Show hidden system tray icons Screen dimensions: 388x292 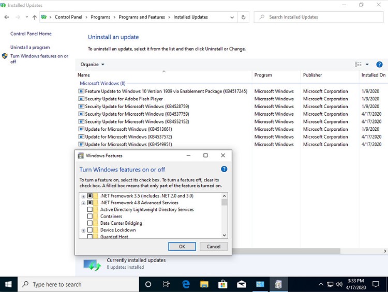[321, 284]
